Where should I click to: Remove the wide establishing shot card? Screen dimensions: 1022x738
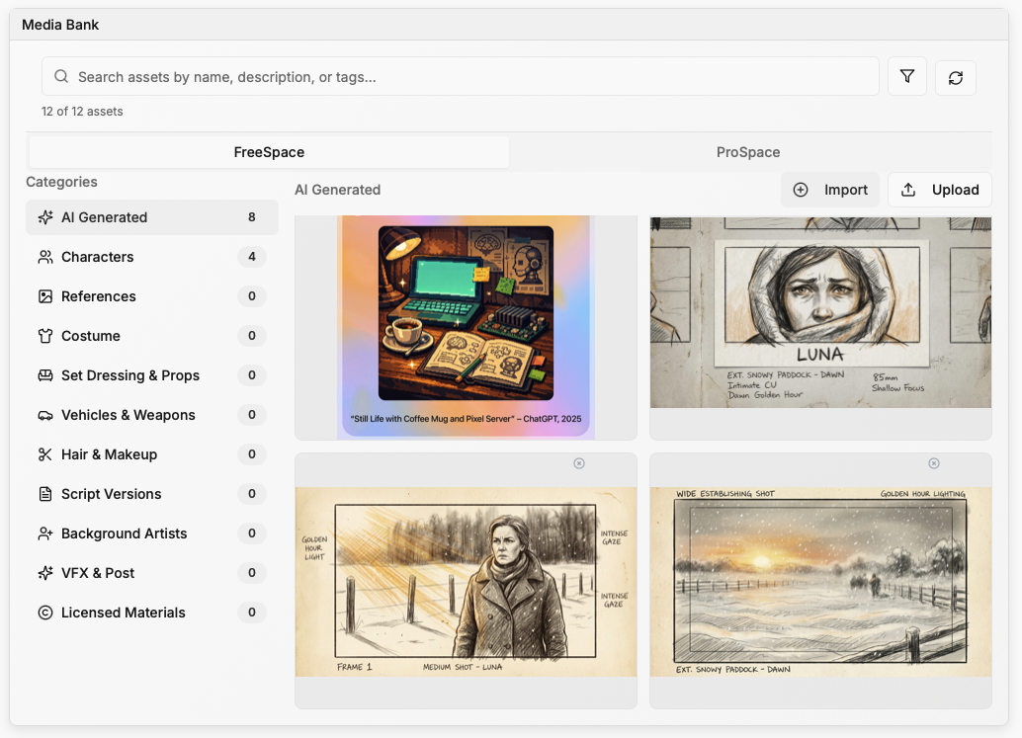934,463
